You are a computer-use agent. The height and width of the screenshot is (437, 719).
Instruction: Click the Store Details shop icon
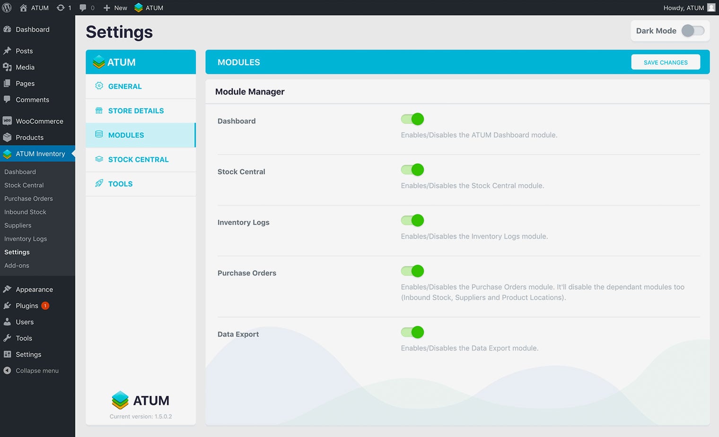tap(99, 111)
